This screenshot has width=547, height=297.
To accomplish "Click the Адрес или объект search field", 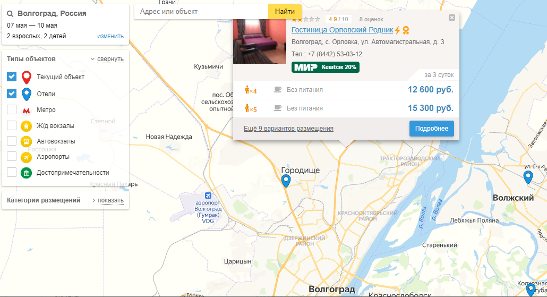I will pyautogui.click(x=201, y=12).
